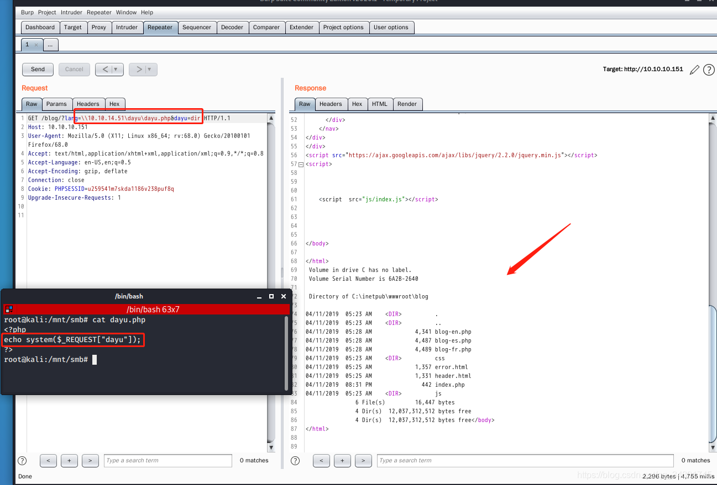Select the Response Headers tab
Viewport: 717px width, 485px height.
click(331, 104)
